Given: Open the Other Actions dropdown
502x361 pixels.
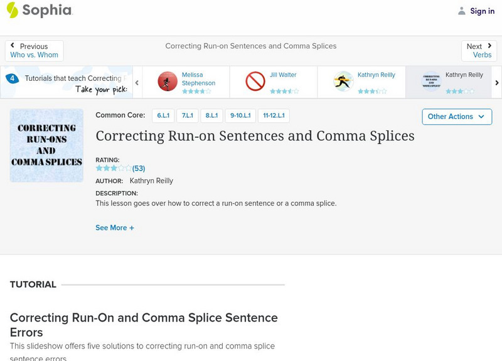Looking at the screenshot, I should click(x=456, y=117).
